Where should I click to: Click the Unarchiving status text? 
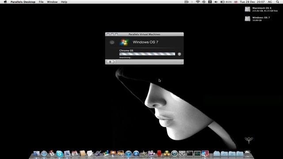126,57
